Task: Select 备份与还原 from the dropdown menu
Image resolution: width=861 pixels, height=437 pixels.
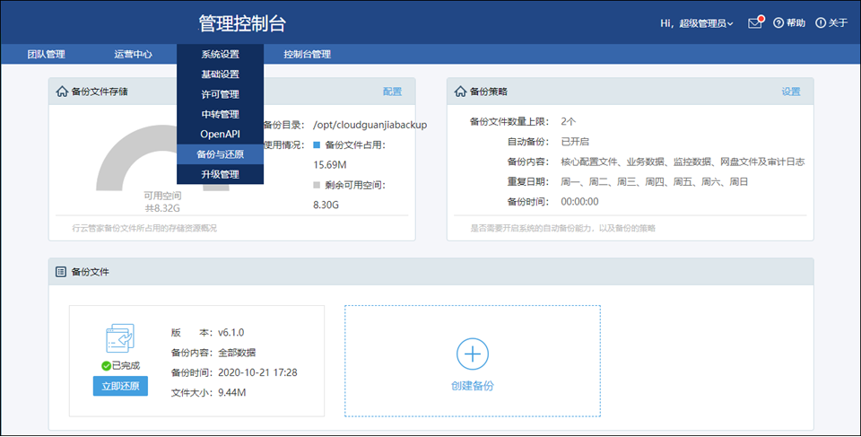Action: (x=220, y=154)
